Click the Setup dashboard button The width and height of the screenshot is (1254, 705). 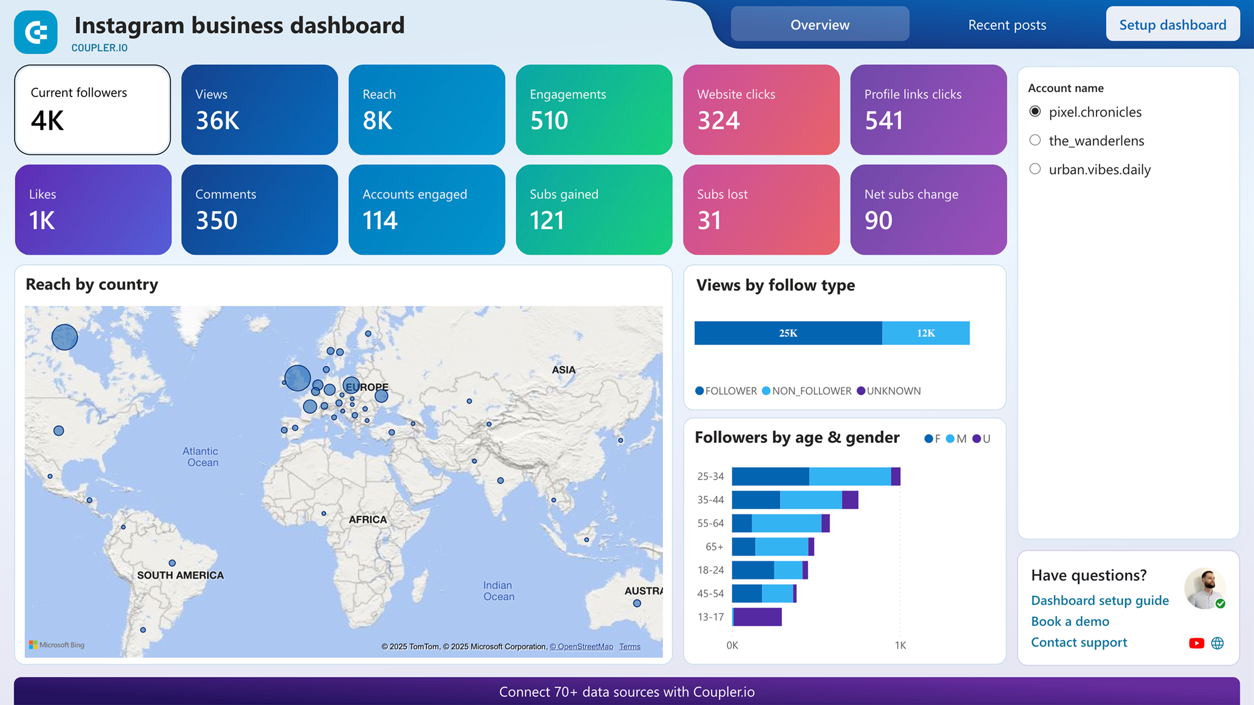1172,24
